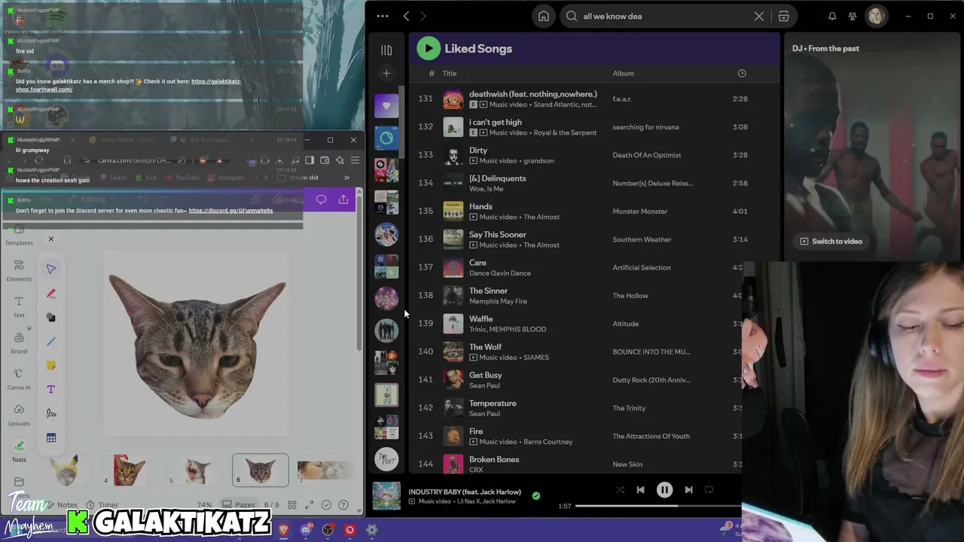This screenshot has height=542, width=964.
Task: Open Canva zoom level 74% dropdown
Action: coord(204,505)
